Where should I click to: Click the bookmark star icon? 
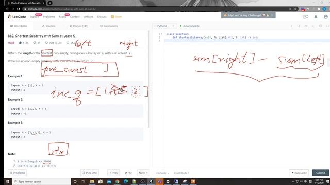(x=295, y=9)
